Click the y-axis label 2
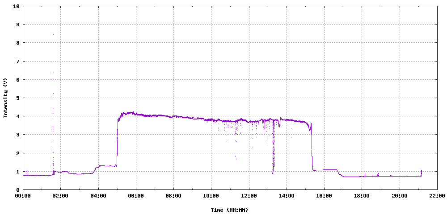This screenshot has width=447, height=214. [18, 153]
